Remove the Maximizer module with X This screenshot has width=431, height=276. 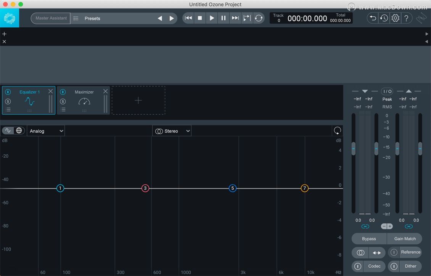point(106,91)
